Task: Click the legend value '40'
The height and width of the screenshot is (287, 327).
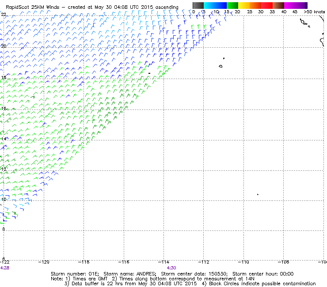Action: [284, 12]
